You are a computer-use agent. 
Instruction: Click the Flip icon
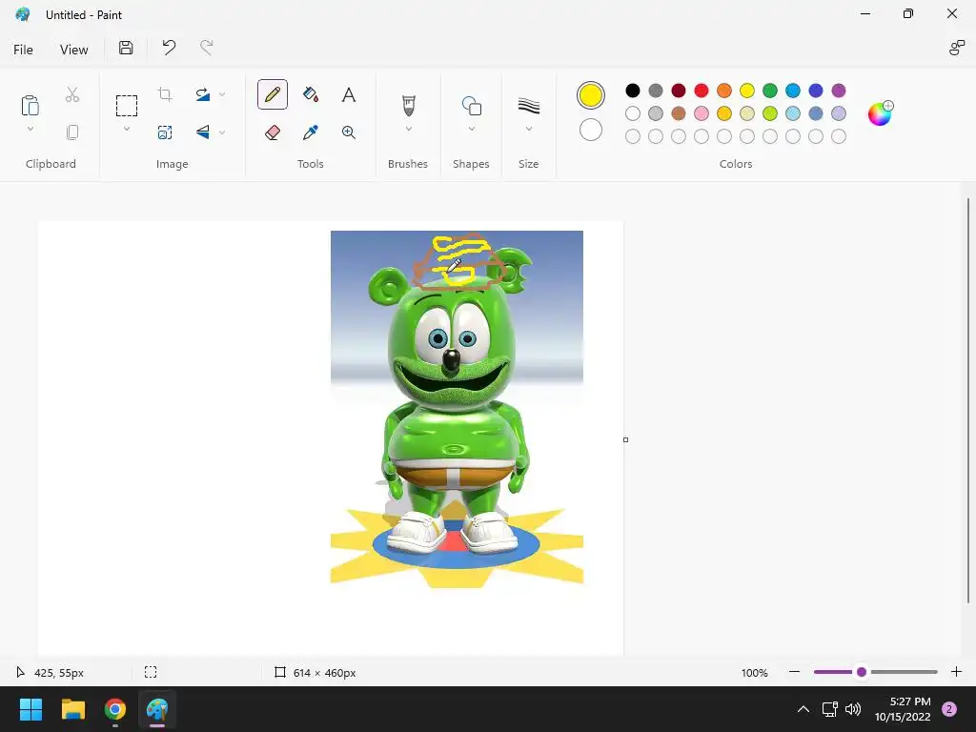[x=203, y=132]
